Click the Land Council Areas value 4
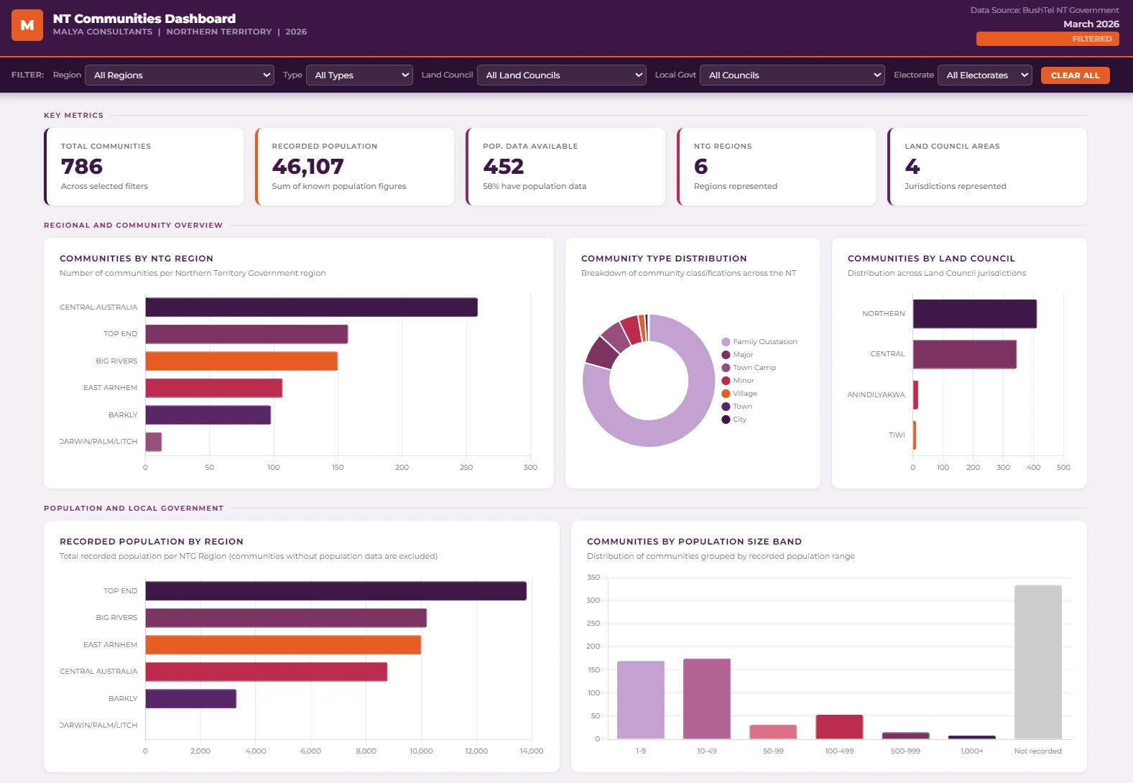This screenshot has width=1133, height=783. 912,167
